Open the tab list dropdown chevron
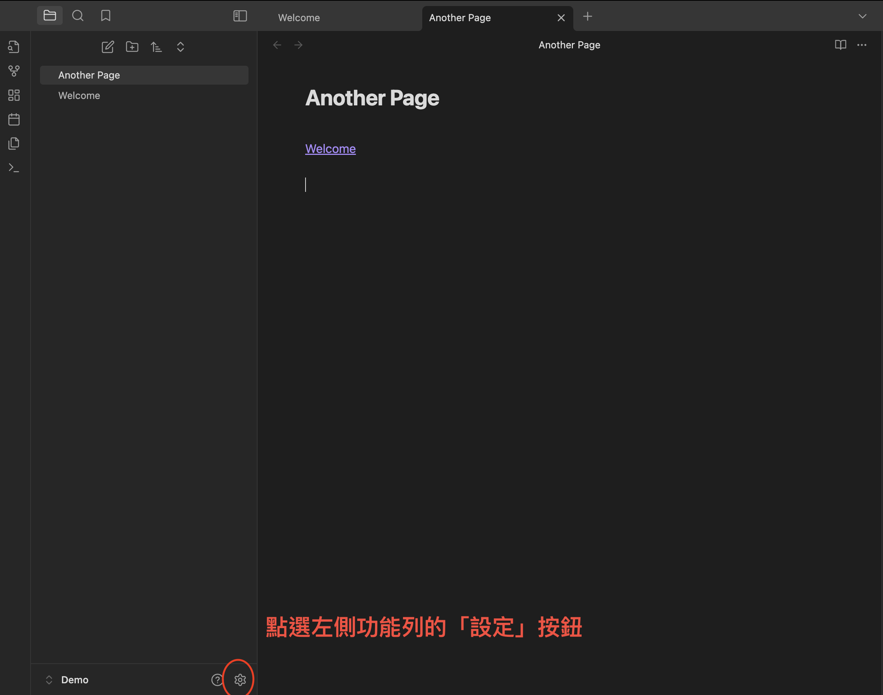 click(862, 16)
